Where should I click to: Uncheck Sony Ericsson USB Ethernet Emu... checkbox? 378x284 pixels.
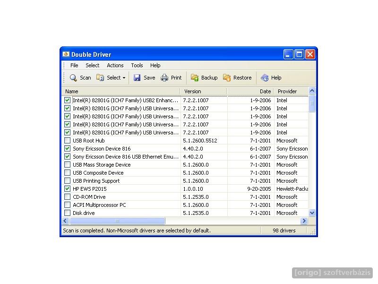click(68, 157)
